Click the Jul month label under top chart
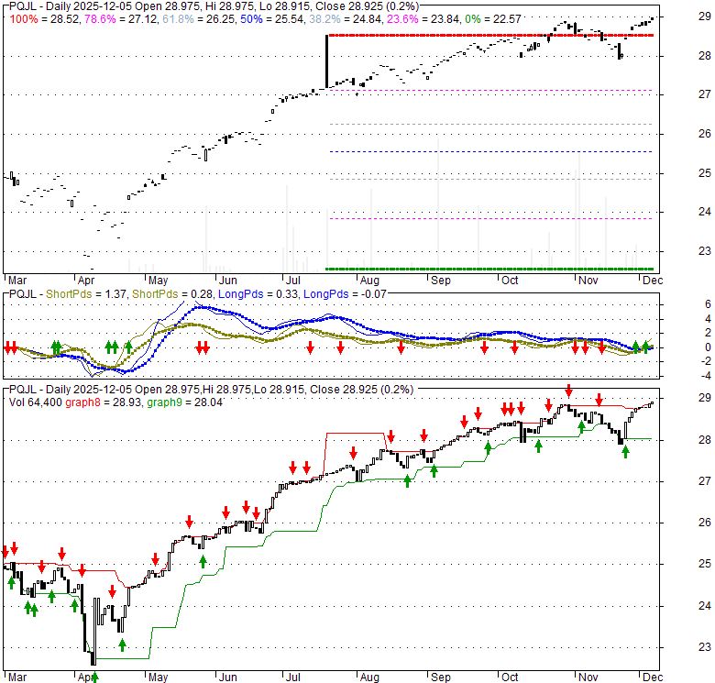The height and width of the screenshot is (683, 715). tap(293, 281)
